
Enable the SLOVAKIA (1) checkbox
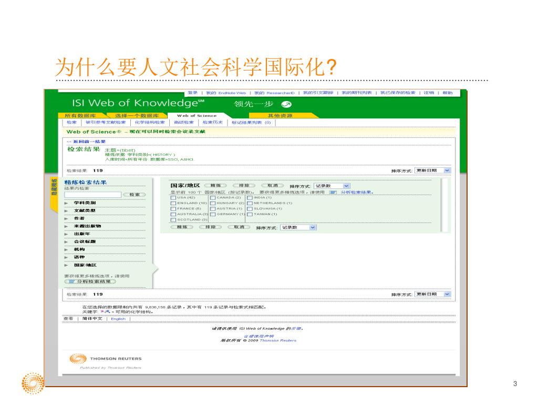[250, 209]
